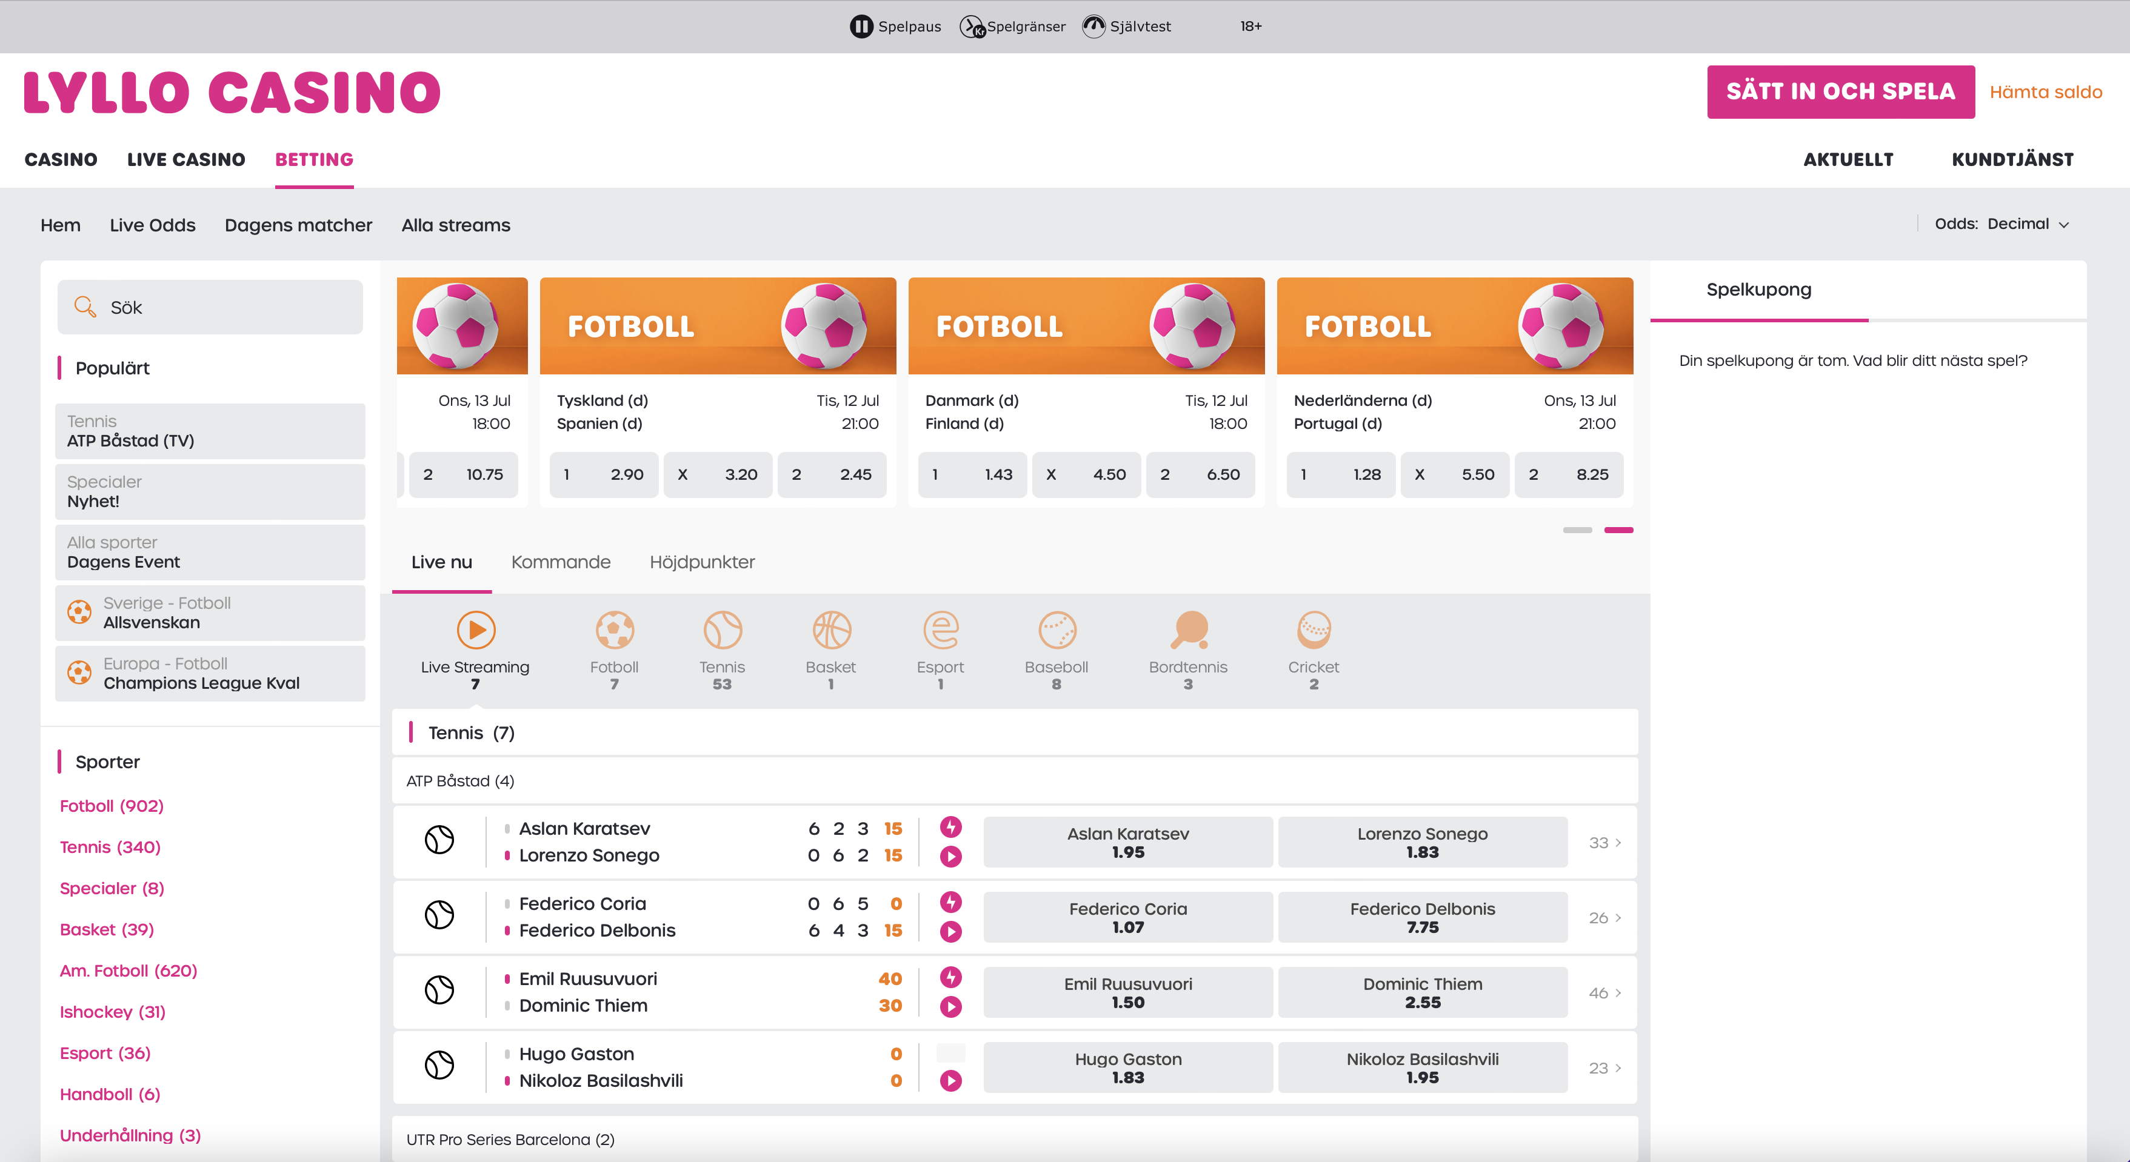Click the Sök search field
The width and height of the screenshot is (2130, 1162).
210,307
